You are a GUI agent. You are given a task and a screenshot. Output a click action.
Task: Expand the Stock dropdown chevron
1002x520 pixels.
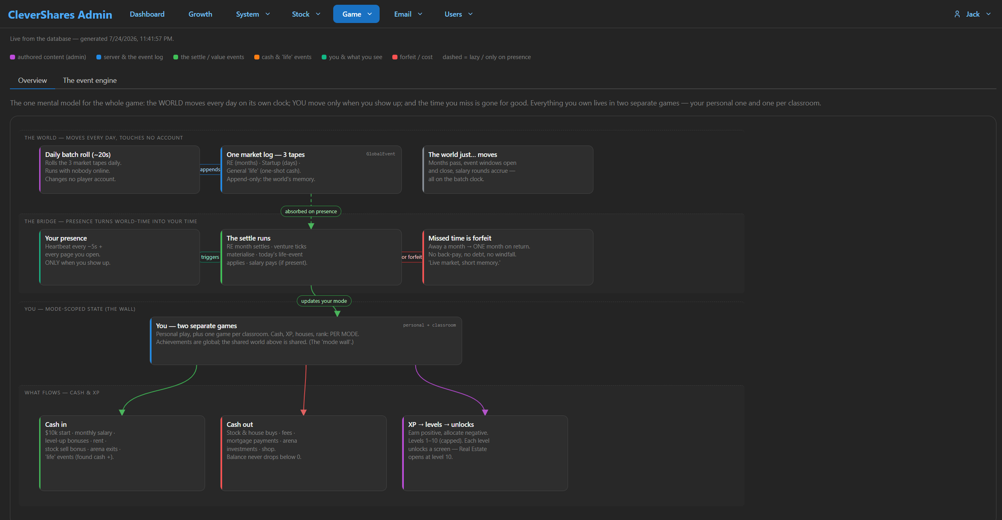tap(318, 14)
